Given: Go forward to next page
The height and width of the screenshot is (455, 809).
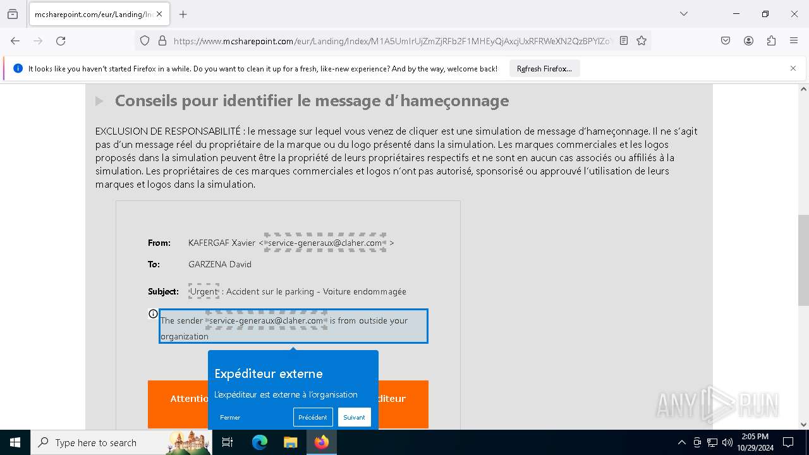Looking at the screenshot, I should (38, 40).
